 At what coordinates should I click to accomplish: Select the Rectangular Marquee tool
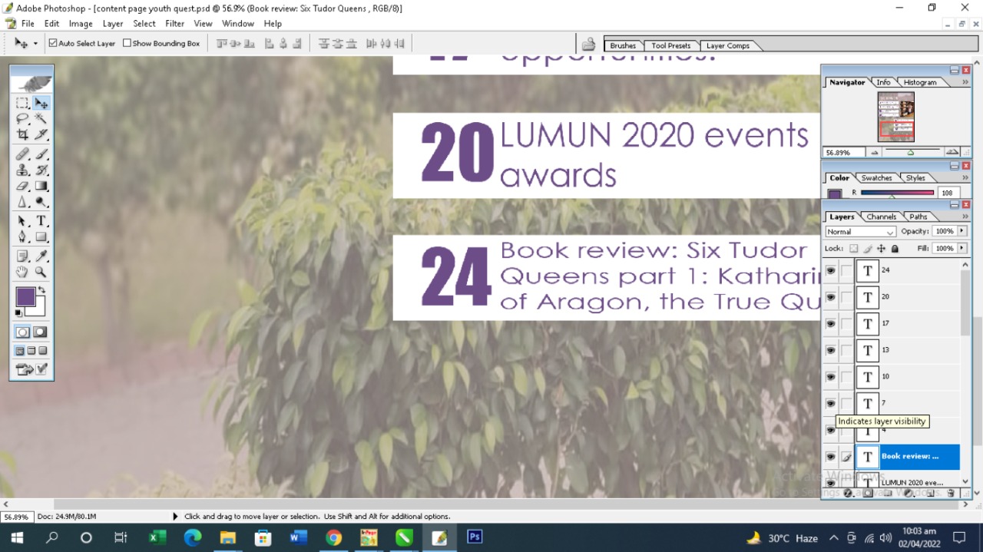coord(22,103)
